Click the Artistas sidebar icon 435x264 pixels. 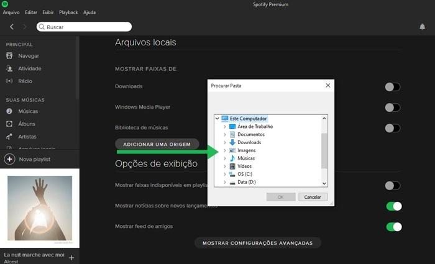click(9, 137)
